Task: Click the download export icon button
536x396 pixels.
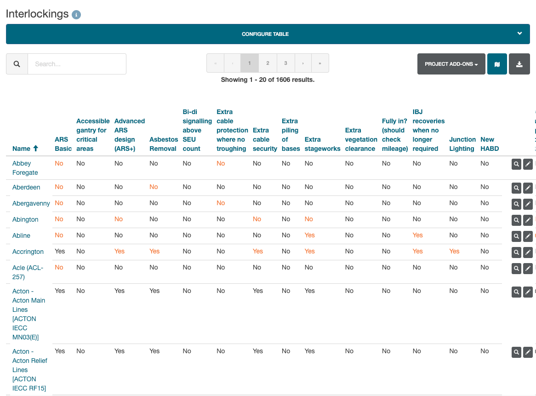Action: pos(519,64)
